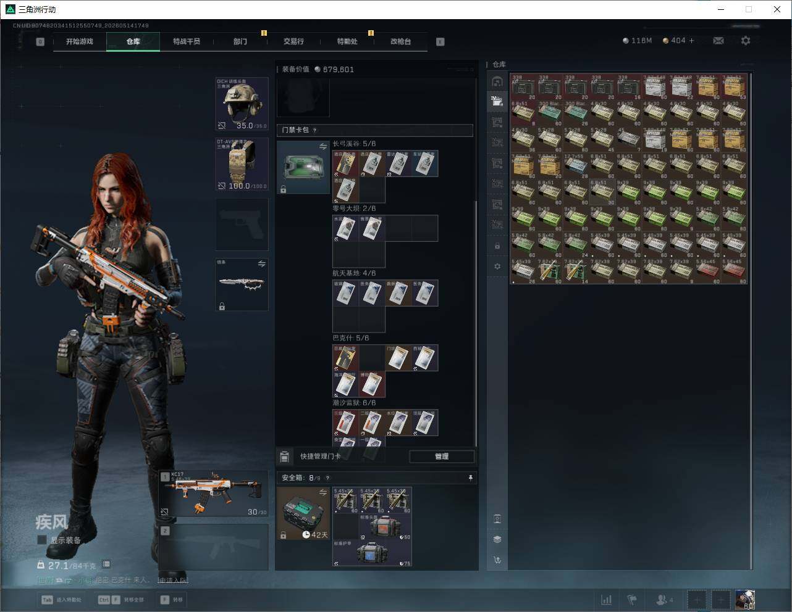792x612 pixels.
Task: Click the keycard pack panel scrollbar
Action: coord(476,323)
